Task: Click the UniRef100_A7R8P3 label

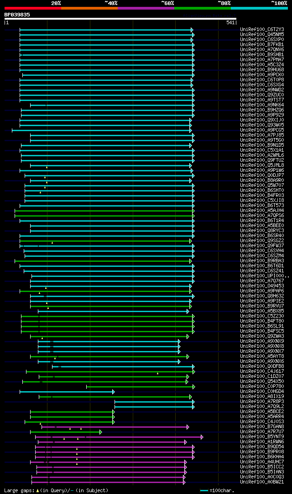Action: 262,402
